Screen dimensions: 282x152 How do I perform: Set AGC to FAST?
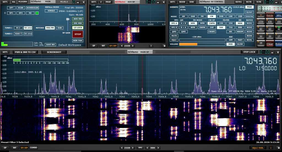pos(240,40)
